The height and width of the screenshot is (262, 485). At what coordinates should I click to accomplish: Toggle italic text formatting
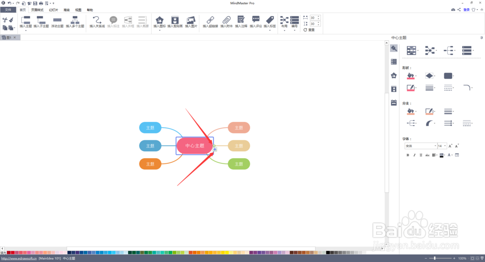coord(415,155)
